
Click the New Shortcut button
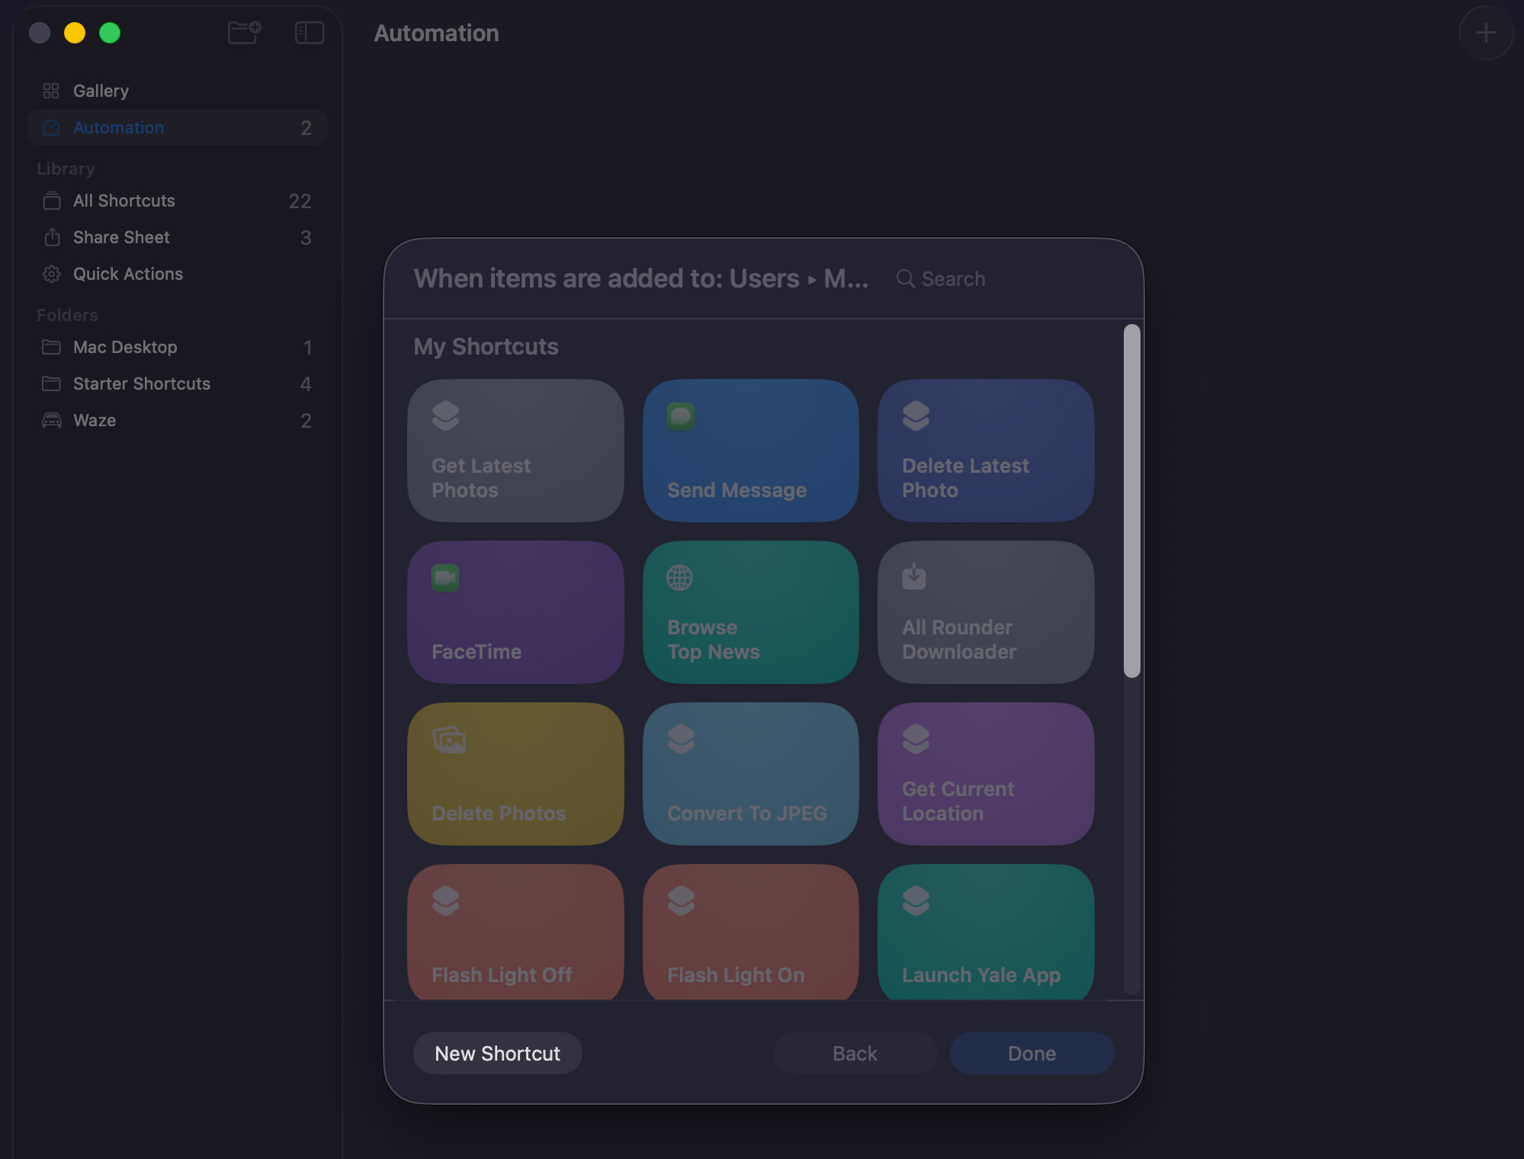pos(497,1053)
